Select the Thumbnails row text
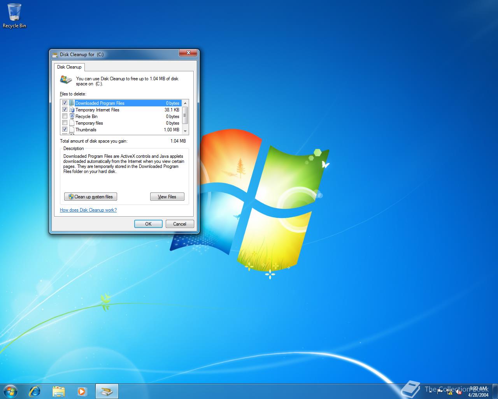The width and height of the screenshot is (498, 399). [x=86, y=130]
